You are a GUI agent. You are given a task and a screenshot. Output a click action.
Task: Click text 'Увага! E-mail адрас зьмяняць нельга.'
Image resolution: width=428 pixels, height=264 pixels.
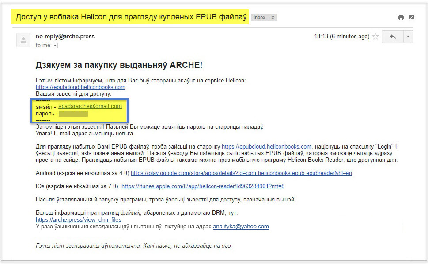[85, 134]
